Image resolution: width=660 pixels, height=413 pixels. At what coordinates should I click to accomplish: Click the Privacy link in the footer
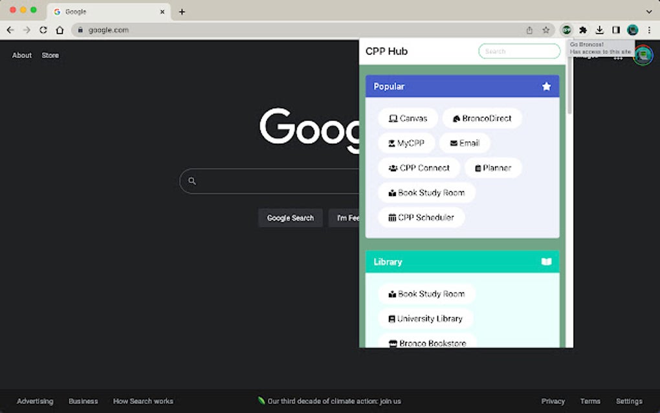[553, 401]
